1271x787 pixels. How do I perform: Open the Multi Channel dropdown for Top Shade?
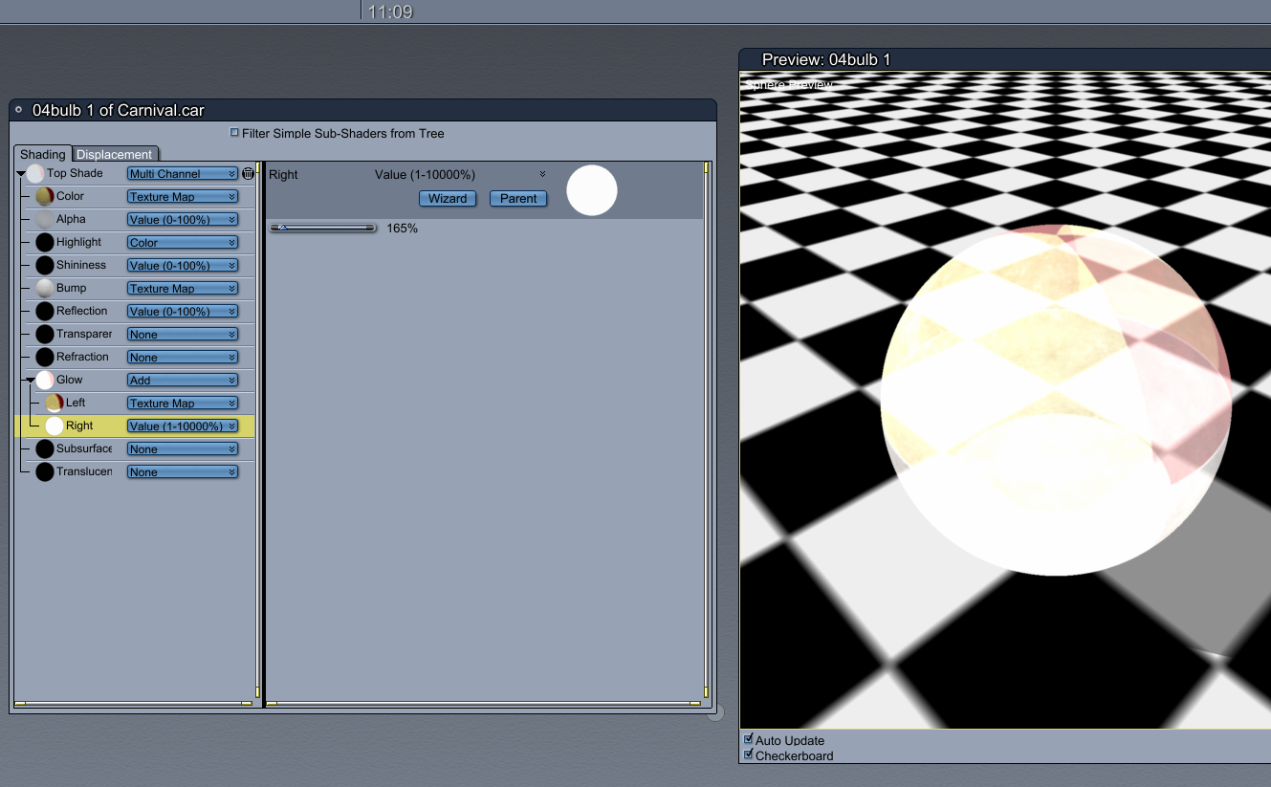pos(183,174)
